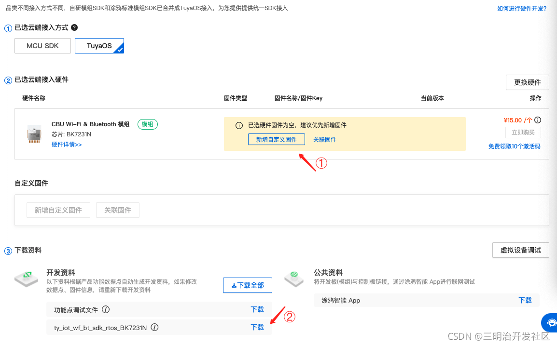The height and width of the screenshot is (345, 557).
Task: Click the 固件名称/固件Key column header
Action: click(298, 98)
